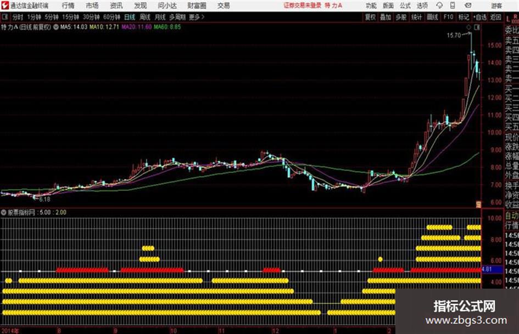Image resolution: width=519 pixels, height=334 pixels.
Task: Open the 资讯 menu
Action: tap(116, 5)
